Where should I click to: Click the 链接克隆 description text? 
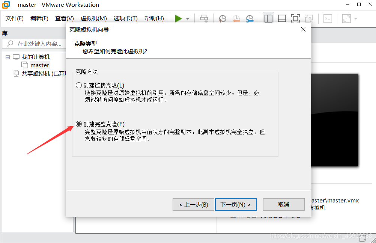(x=172, y=96)
